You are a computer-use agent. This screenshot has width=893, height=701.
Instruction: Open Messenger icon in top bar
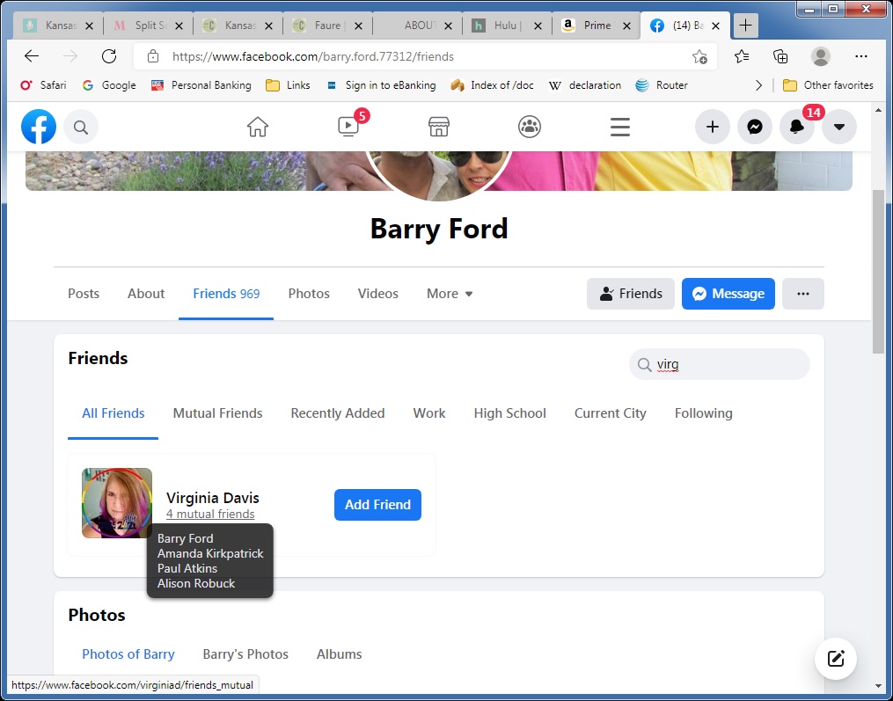754,128
